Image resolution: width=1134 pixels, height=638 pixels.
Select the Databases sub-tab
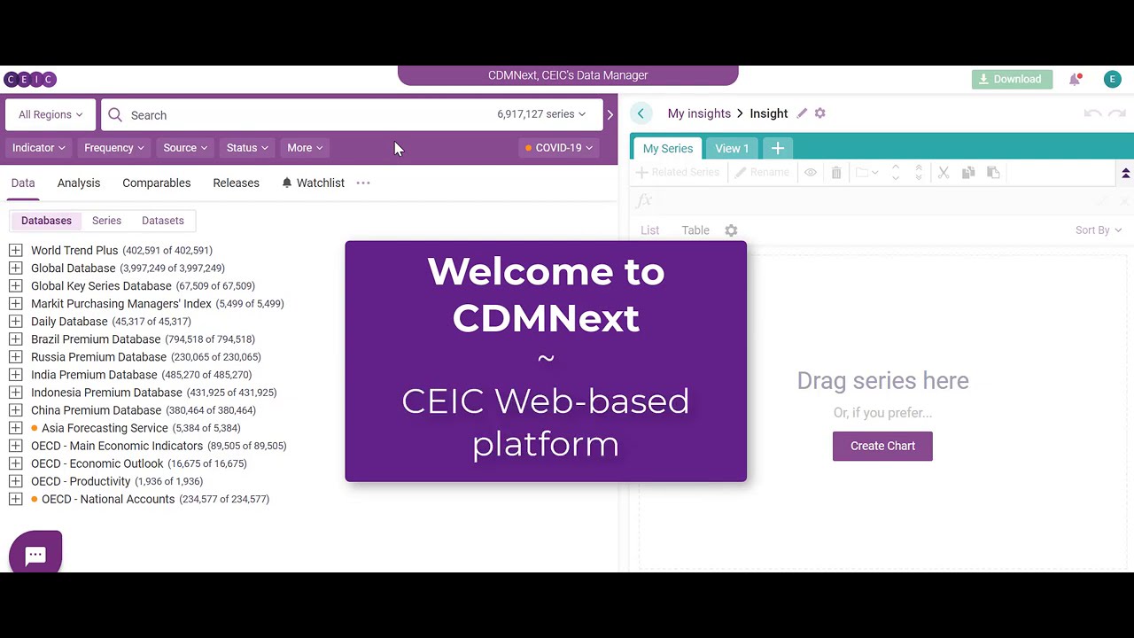pos(46,221)
